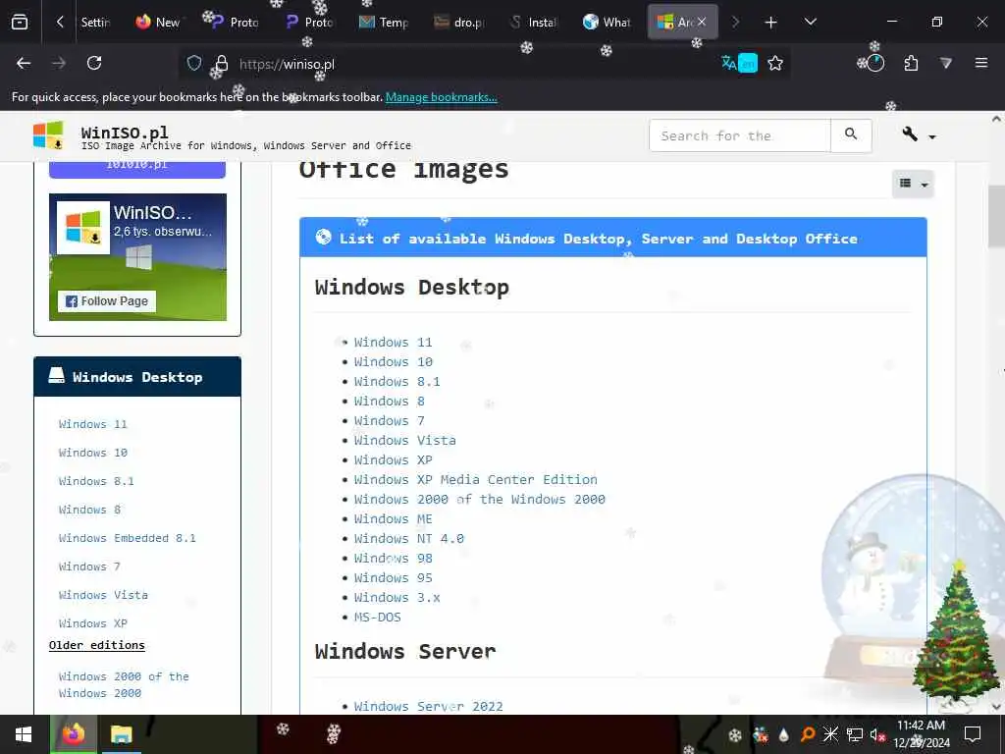
Task: Open the list all tabs dropdown
Action: tap(810, 22)
